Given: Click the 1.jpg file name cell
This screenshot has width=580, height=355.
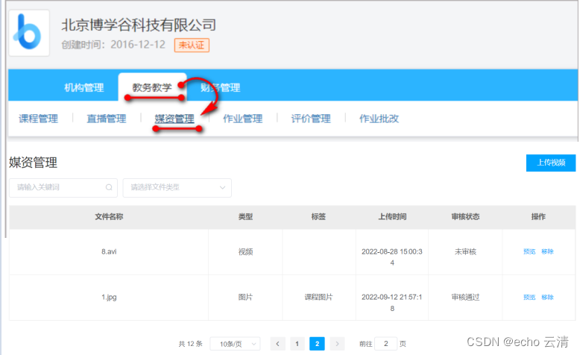Looking at the screenshot, I should pos(109,298).
